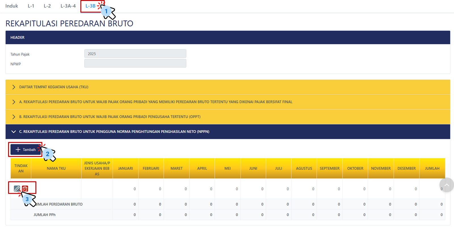
Task: Click the NAMA TKU column header
Action: [x=56, y=169]
